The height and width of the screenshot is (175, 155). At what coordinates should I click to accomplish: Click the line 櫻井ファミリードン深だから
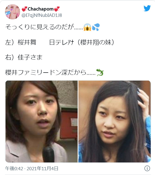54,73
